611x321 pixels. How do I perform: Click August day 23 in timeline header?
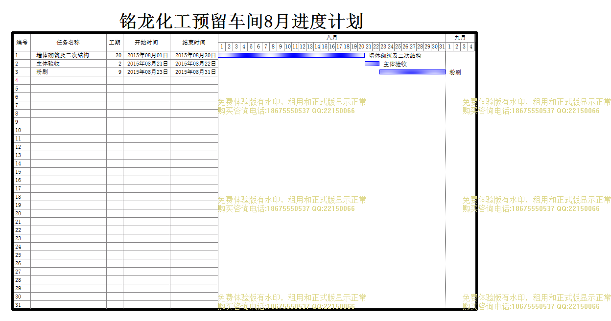tap(383, 47)
